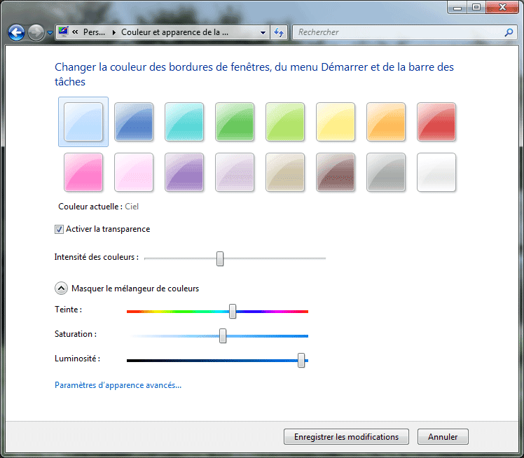
Task: Click the refresh button beside address bar
Action: coord(279,32)
